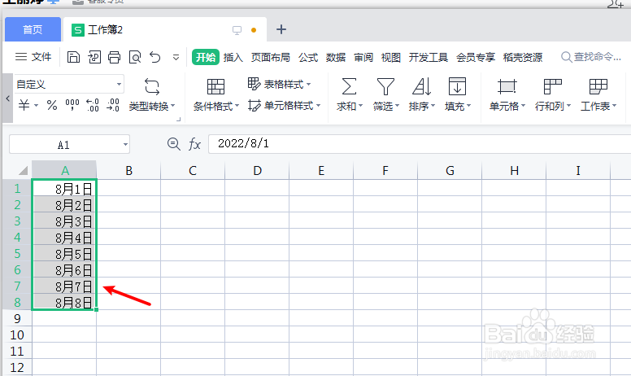
Task: Open 条件格式 conditional formatting
Action: (x=215, y=95)
